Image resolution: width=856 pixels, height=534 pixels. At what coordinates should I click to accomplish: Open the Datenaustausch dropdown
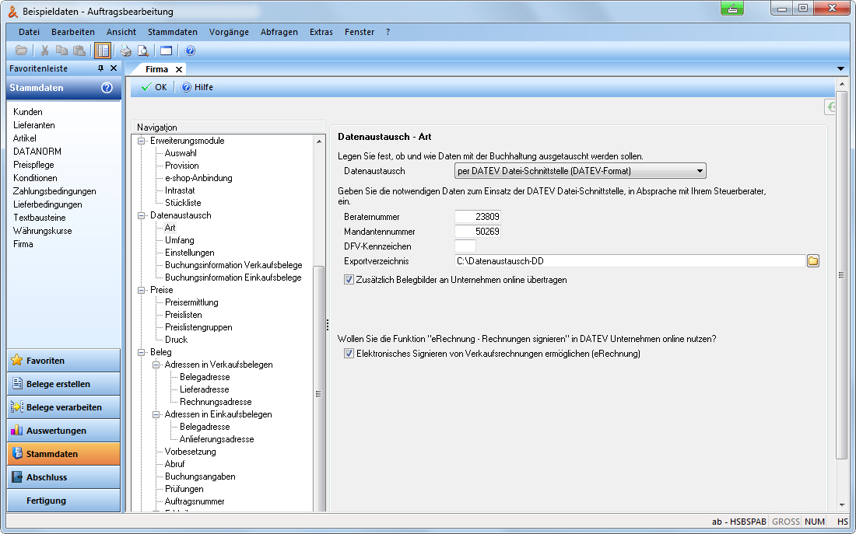point(700,171)
